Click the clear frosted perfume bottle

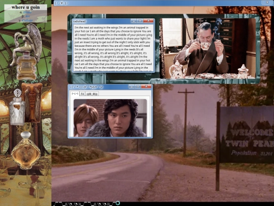click(17, 107)
